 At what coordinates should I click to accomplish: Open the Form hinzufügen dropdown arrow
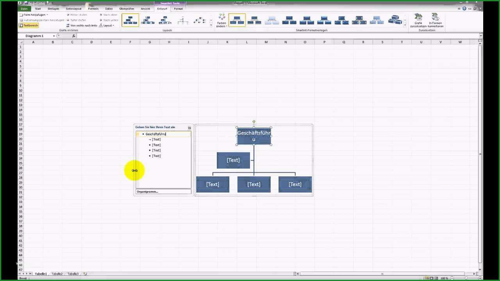47,14
